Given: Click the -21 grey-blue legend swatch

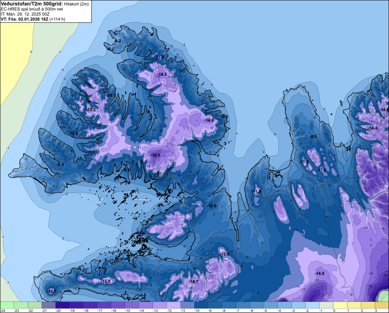Looking at the screenshot, I should 49,305.
